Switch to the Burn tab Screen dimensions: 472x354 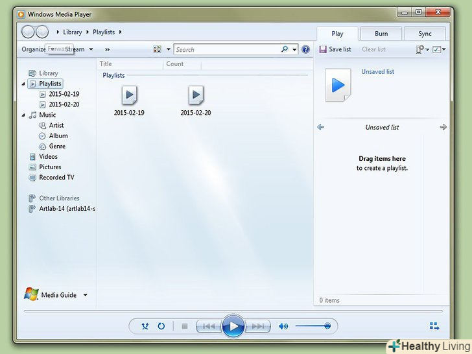pos(381,34)
